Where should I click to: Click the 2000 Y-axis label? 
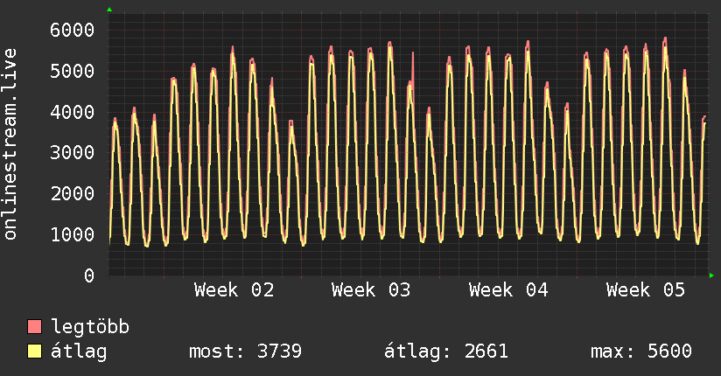click(71, 193)
